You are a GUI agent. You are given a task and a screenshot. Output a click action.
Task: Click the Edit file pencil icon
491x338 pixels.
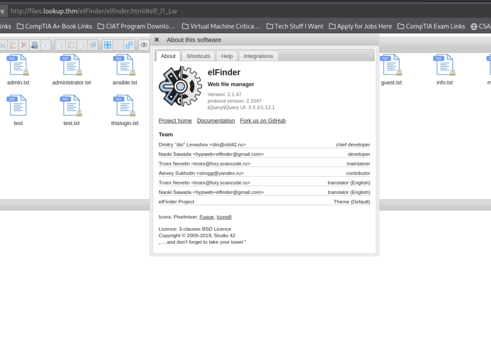pyautogui.click(x=82, y=45)
